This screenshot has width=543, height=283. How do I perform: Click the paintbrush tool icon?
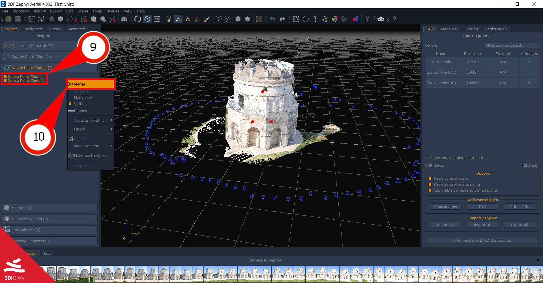coord(207,19)
